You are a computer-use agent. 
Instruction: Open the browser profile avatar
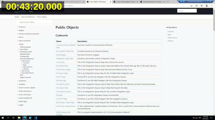(x=207, y=6)
